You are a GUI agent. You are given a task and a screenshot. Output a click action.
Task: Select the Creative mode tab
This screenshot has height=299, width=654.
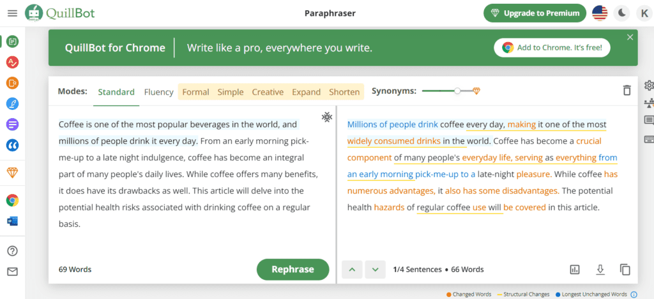(x=268, y=92)
